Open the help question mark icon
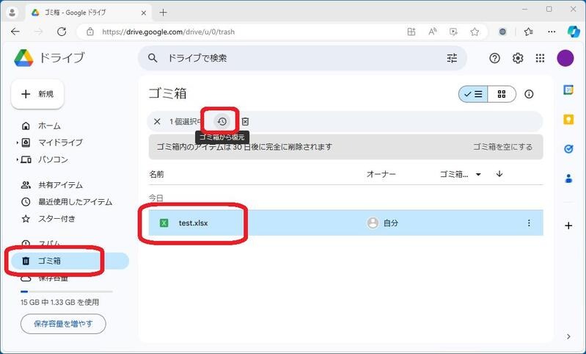586x354 pixels. 494,58
